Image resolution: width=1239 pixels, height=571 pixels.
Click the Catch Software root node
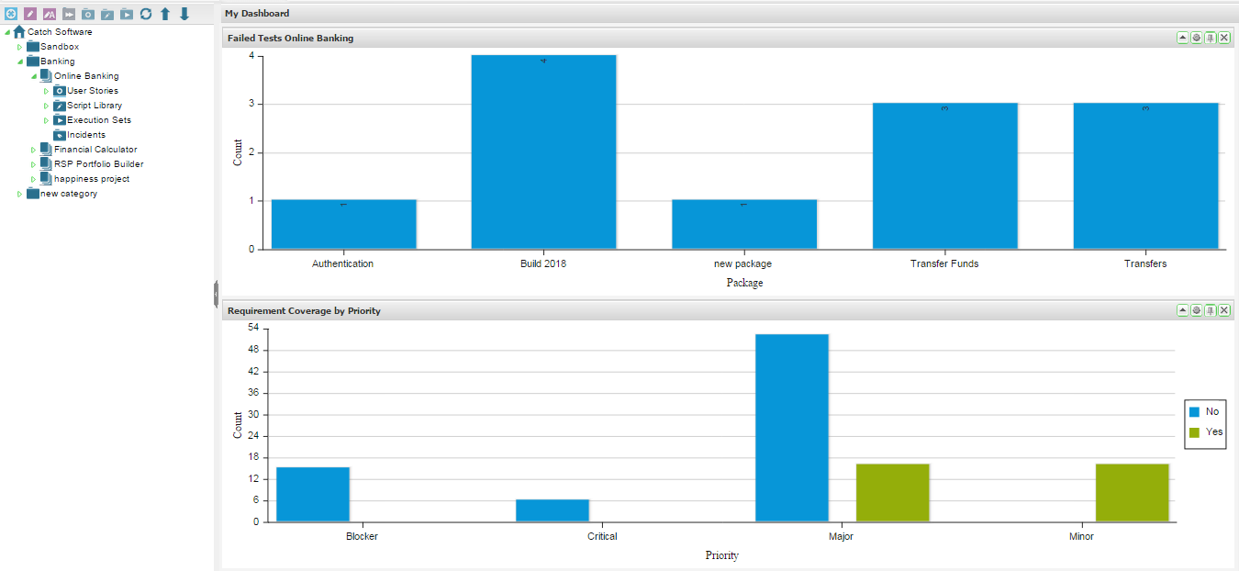(x=60, y=32)
